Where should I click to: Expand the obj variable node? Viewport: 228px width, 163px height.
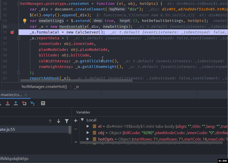pos(88,133)
